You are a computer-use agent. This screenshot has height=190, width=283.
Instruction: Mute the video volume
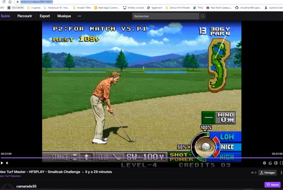[x=7, y=163]
